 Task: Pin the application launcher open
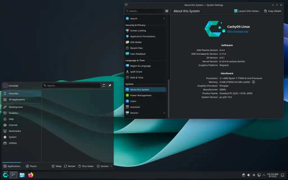[x=110, y=85]
